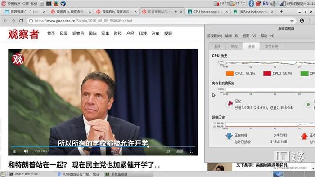Switch to the 进程 tab
Screen dimensions: 315x177
(x=234, y=47)
